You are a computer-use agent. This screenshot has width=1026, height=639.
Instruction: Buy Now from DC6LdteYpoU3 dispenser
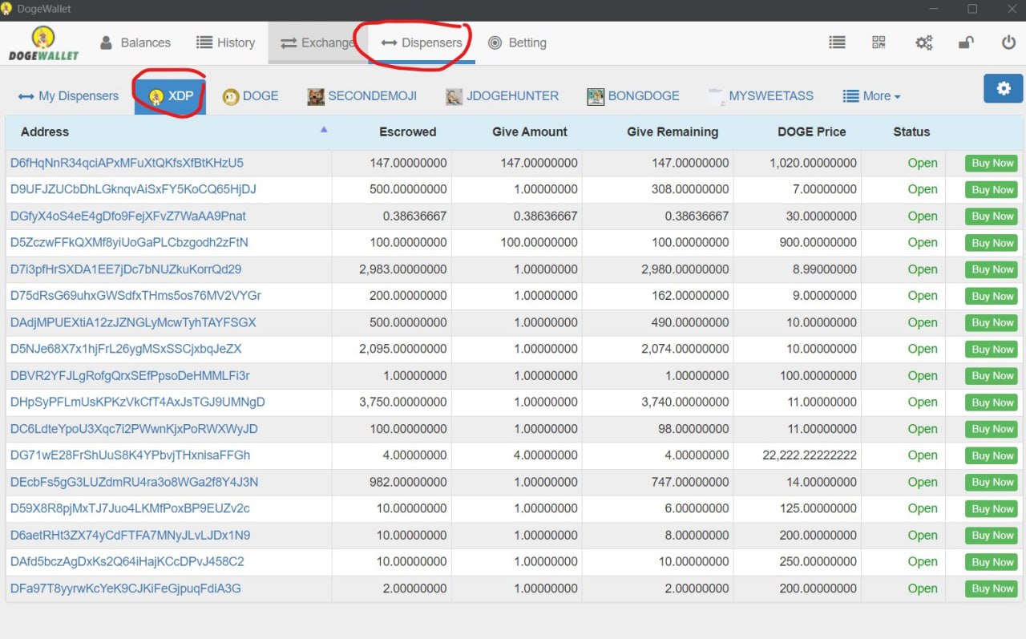[x=992, y=429]
